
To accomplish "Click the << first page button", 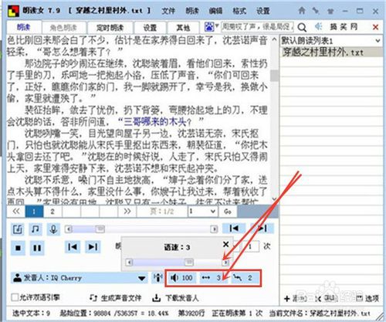I will (x=16, y=212).
